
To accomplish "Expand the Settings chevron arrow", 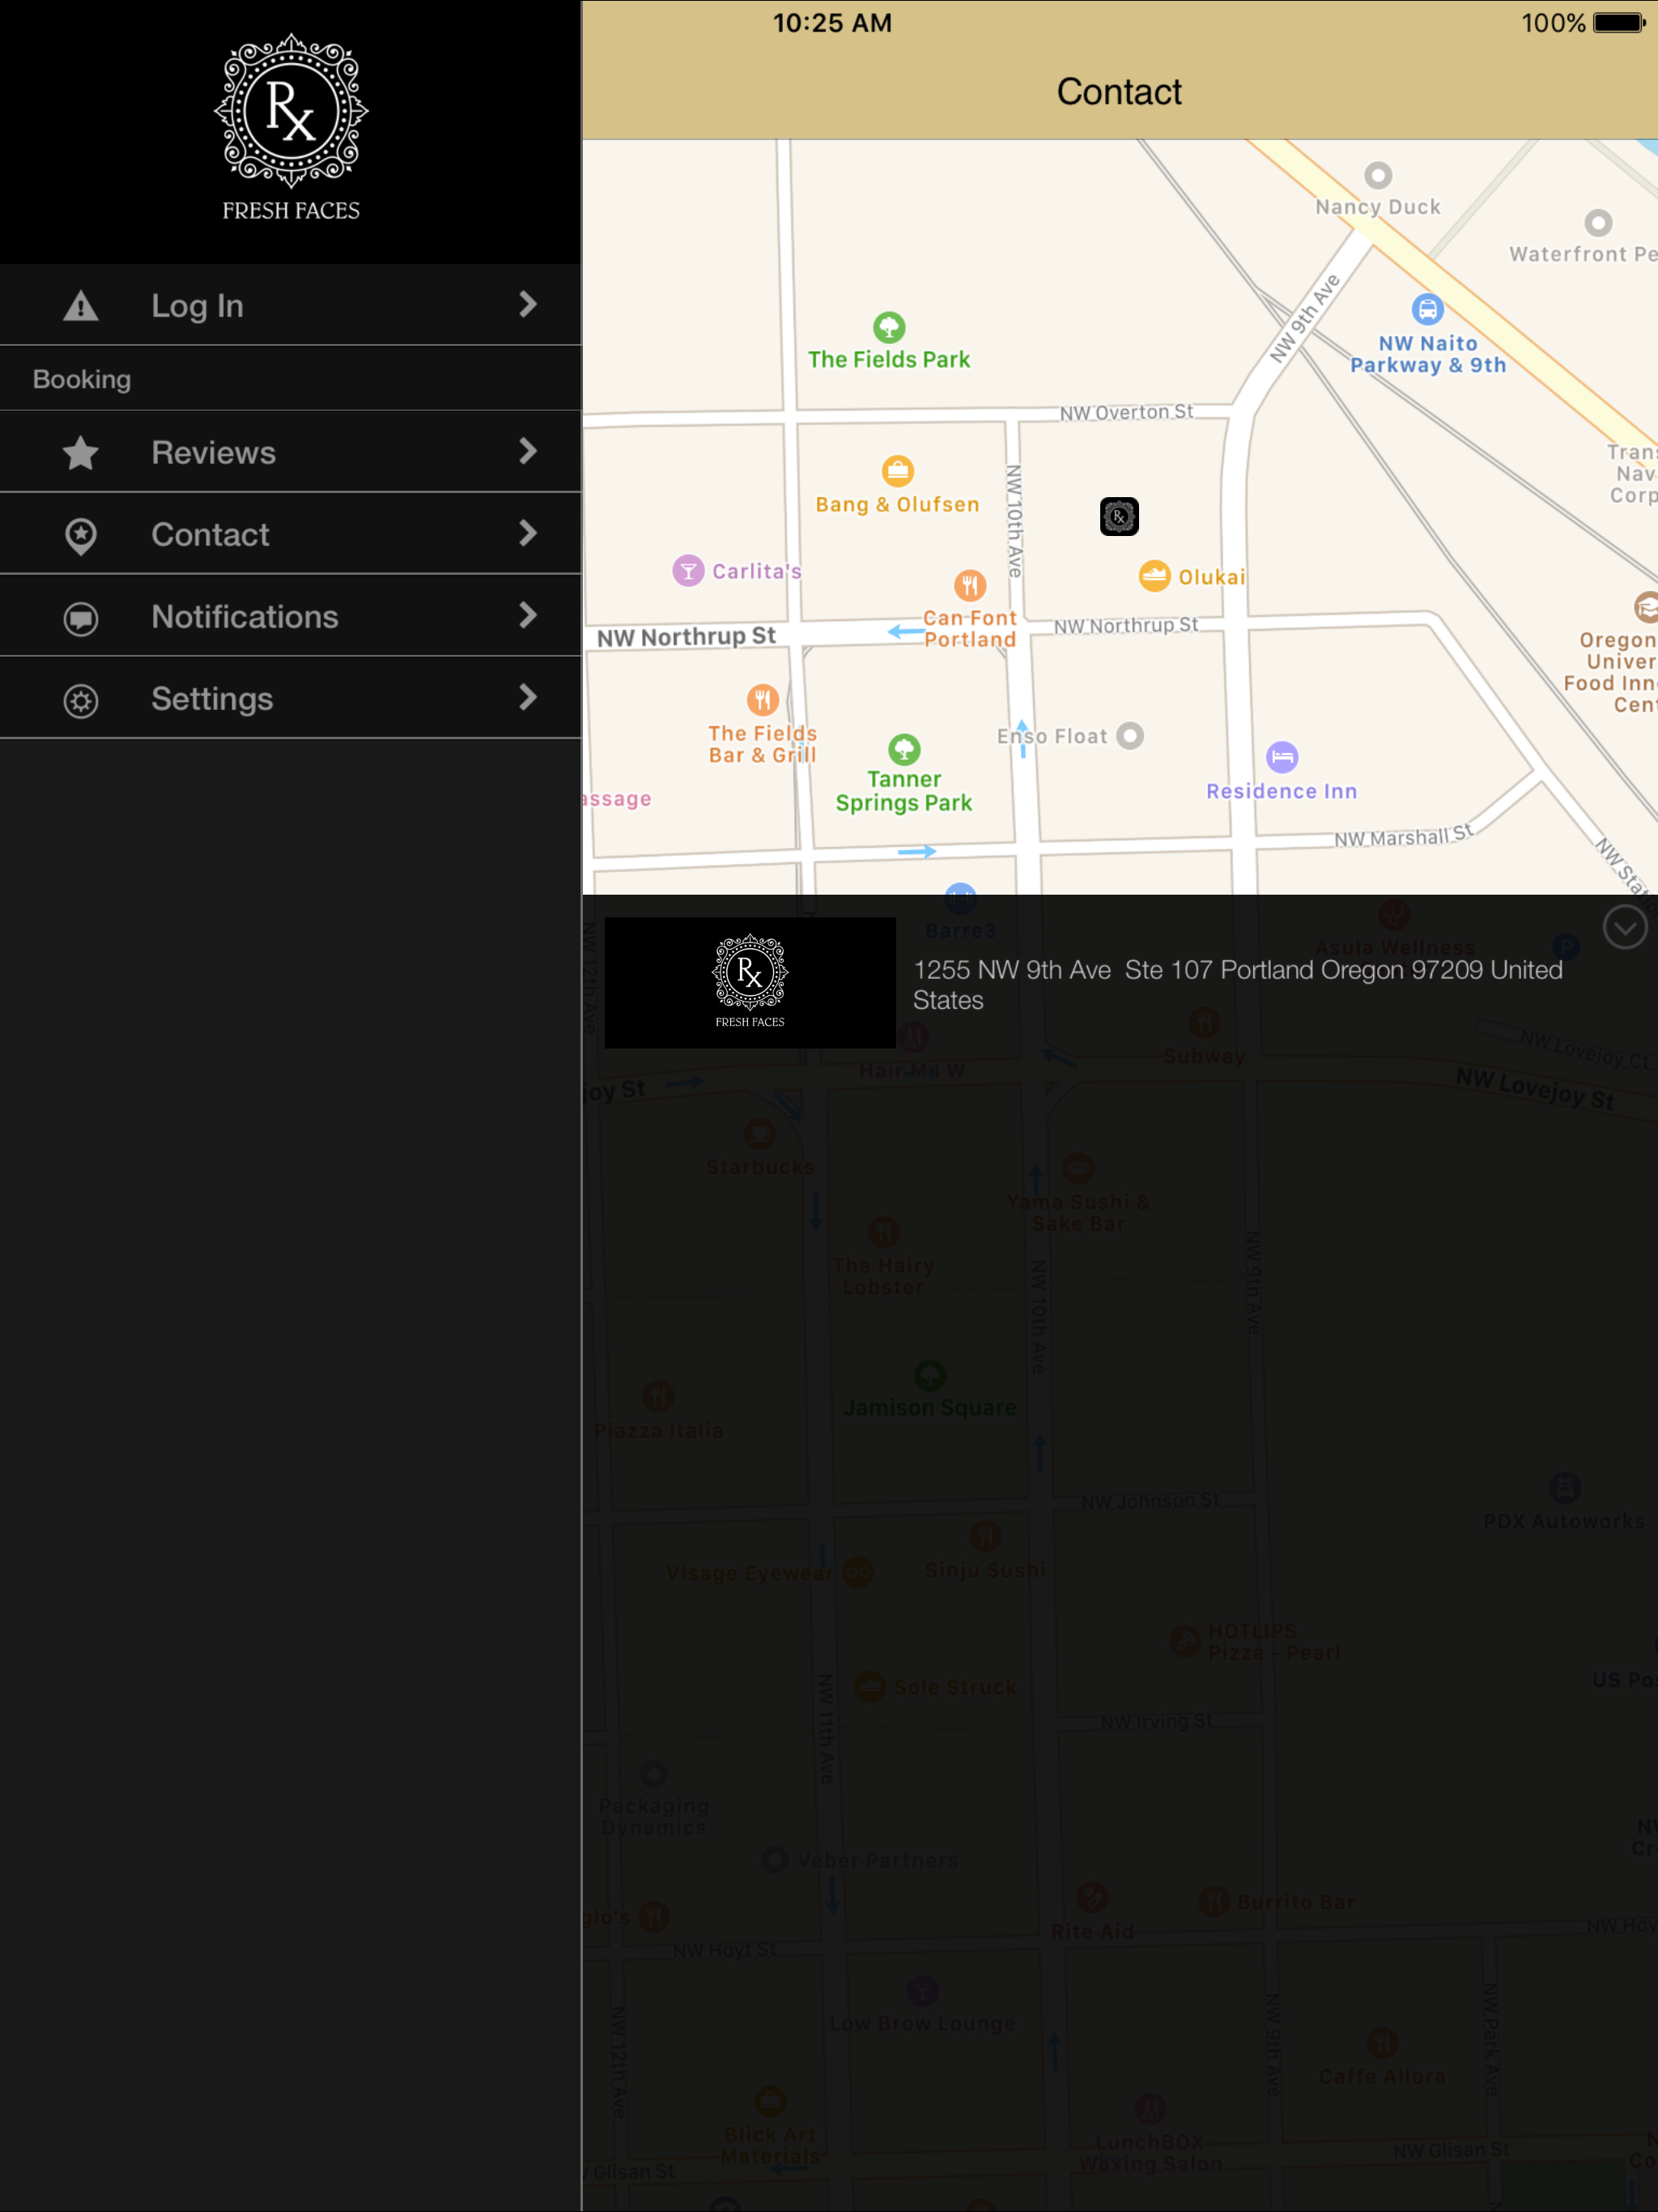I will click(x=528, y=697).
